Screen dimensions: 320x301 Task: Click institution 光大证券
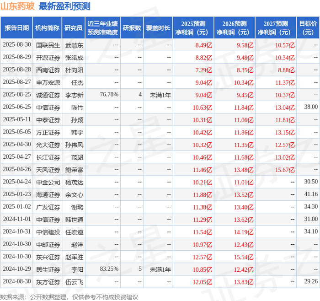click(x=48, y=145)
